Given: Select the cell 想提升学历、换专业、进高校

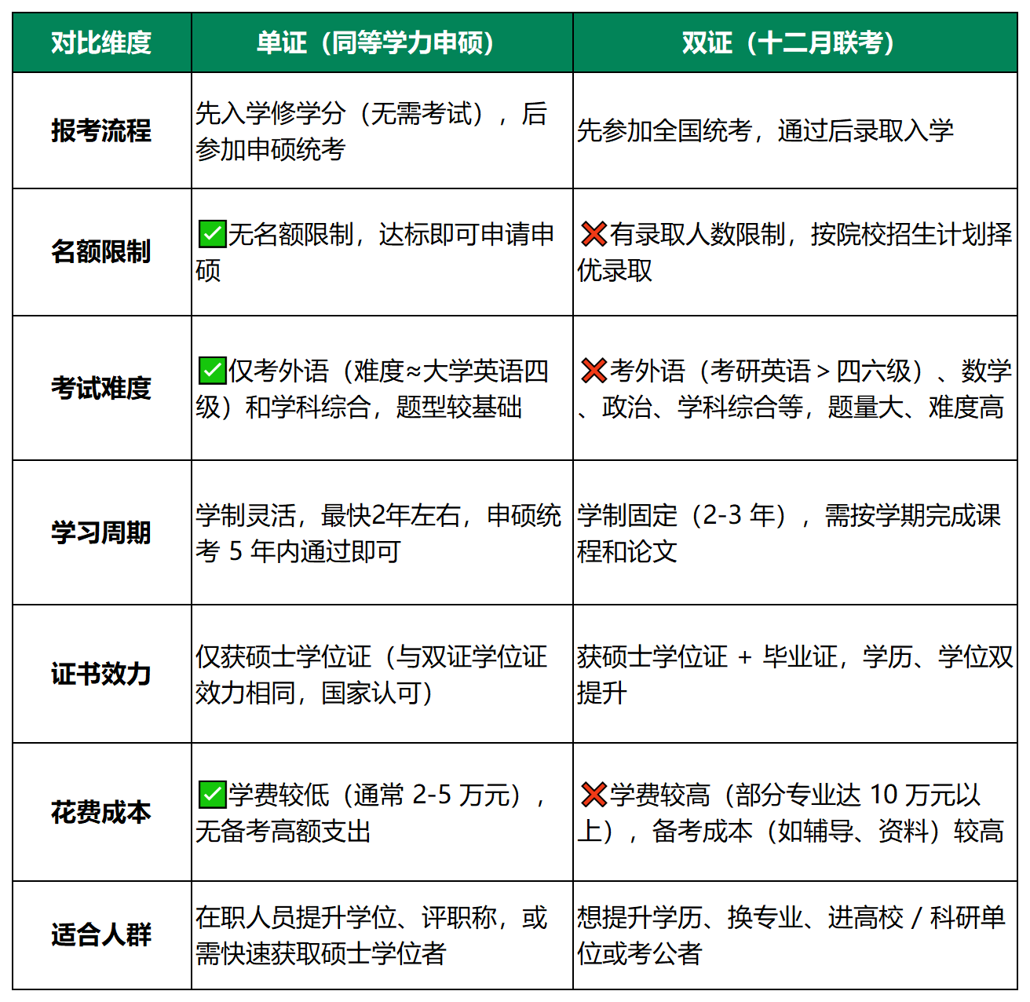Looking at the screenshot, I should (x=795, y=934).
